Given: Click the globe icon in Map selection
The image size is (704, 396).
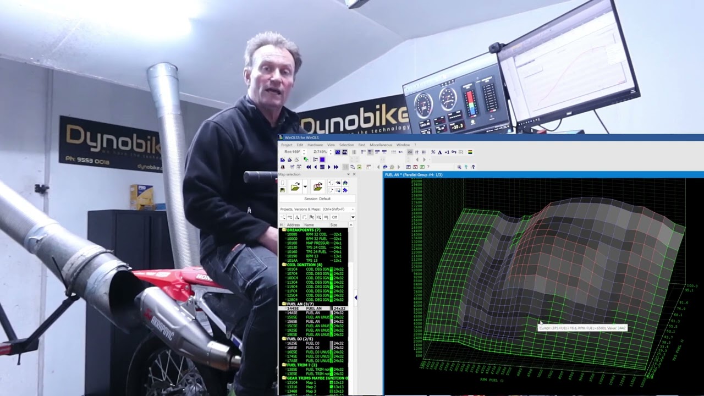Looking at the screenshot, I should point(345,183).
